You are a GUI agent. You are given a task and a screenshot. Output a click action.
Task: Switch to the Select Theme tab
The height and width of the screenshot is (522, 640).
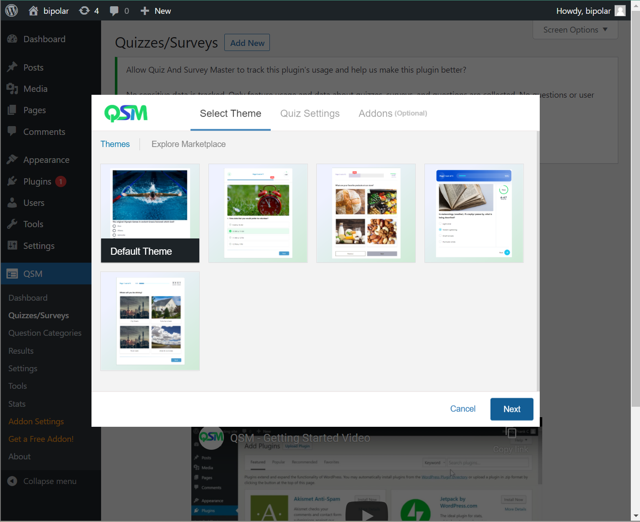point(231,114)
